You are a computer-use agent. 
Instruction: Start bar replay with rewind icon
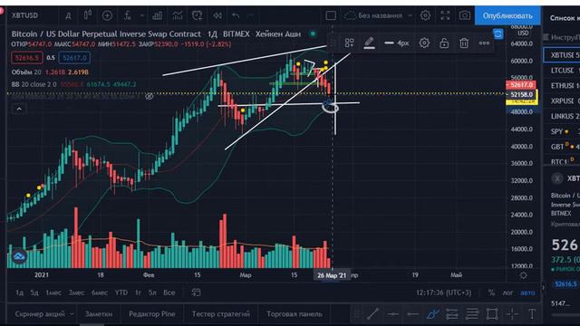217,15
